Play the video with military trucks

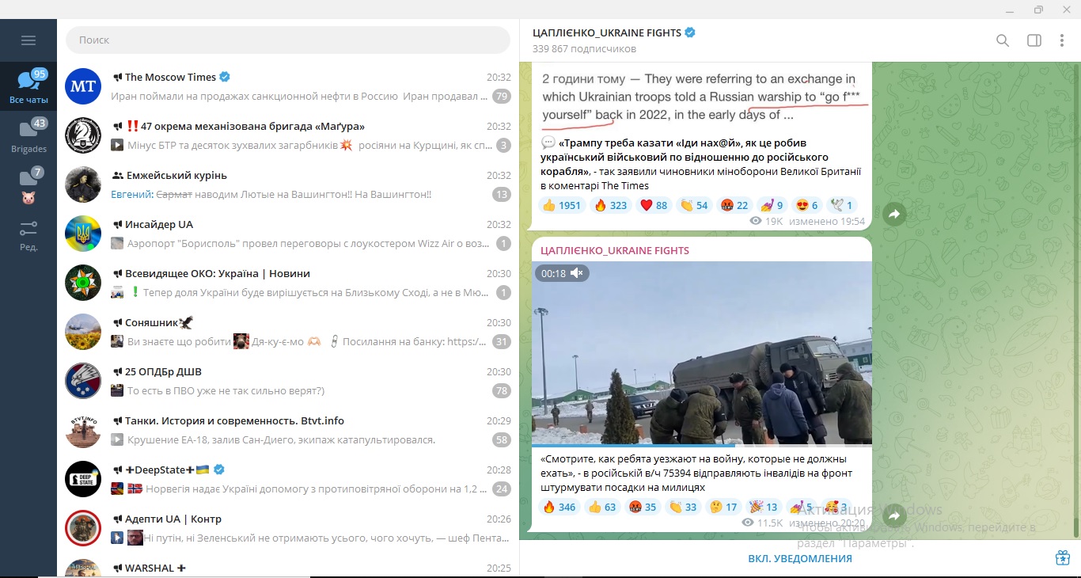tap(702, 353)
